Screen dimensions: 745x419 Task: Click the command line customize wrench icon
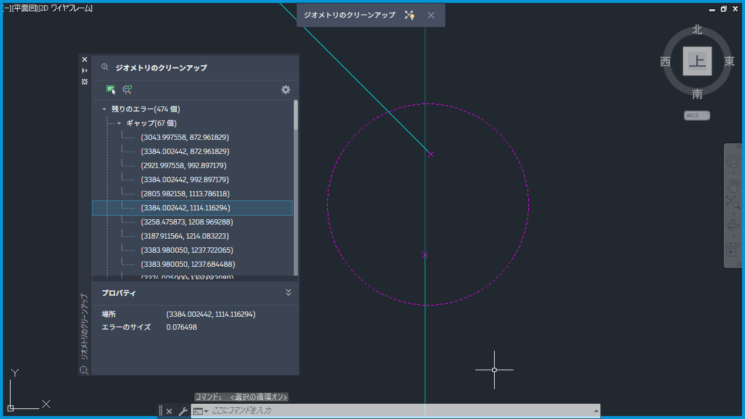tap(183, 411)
